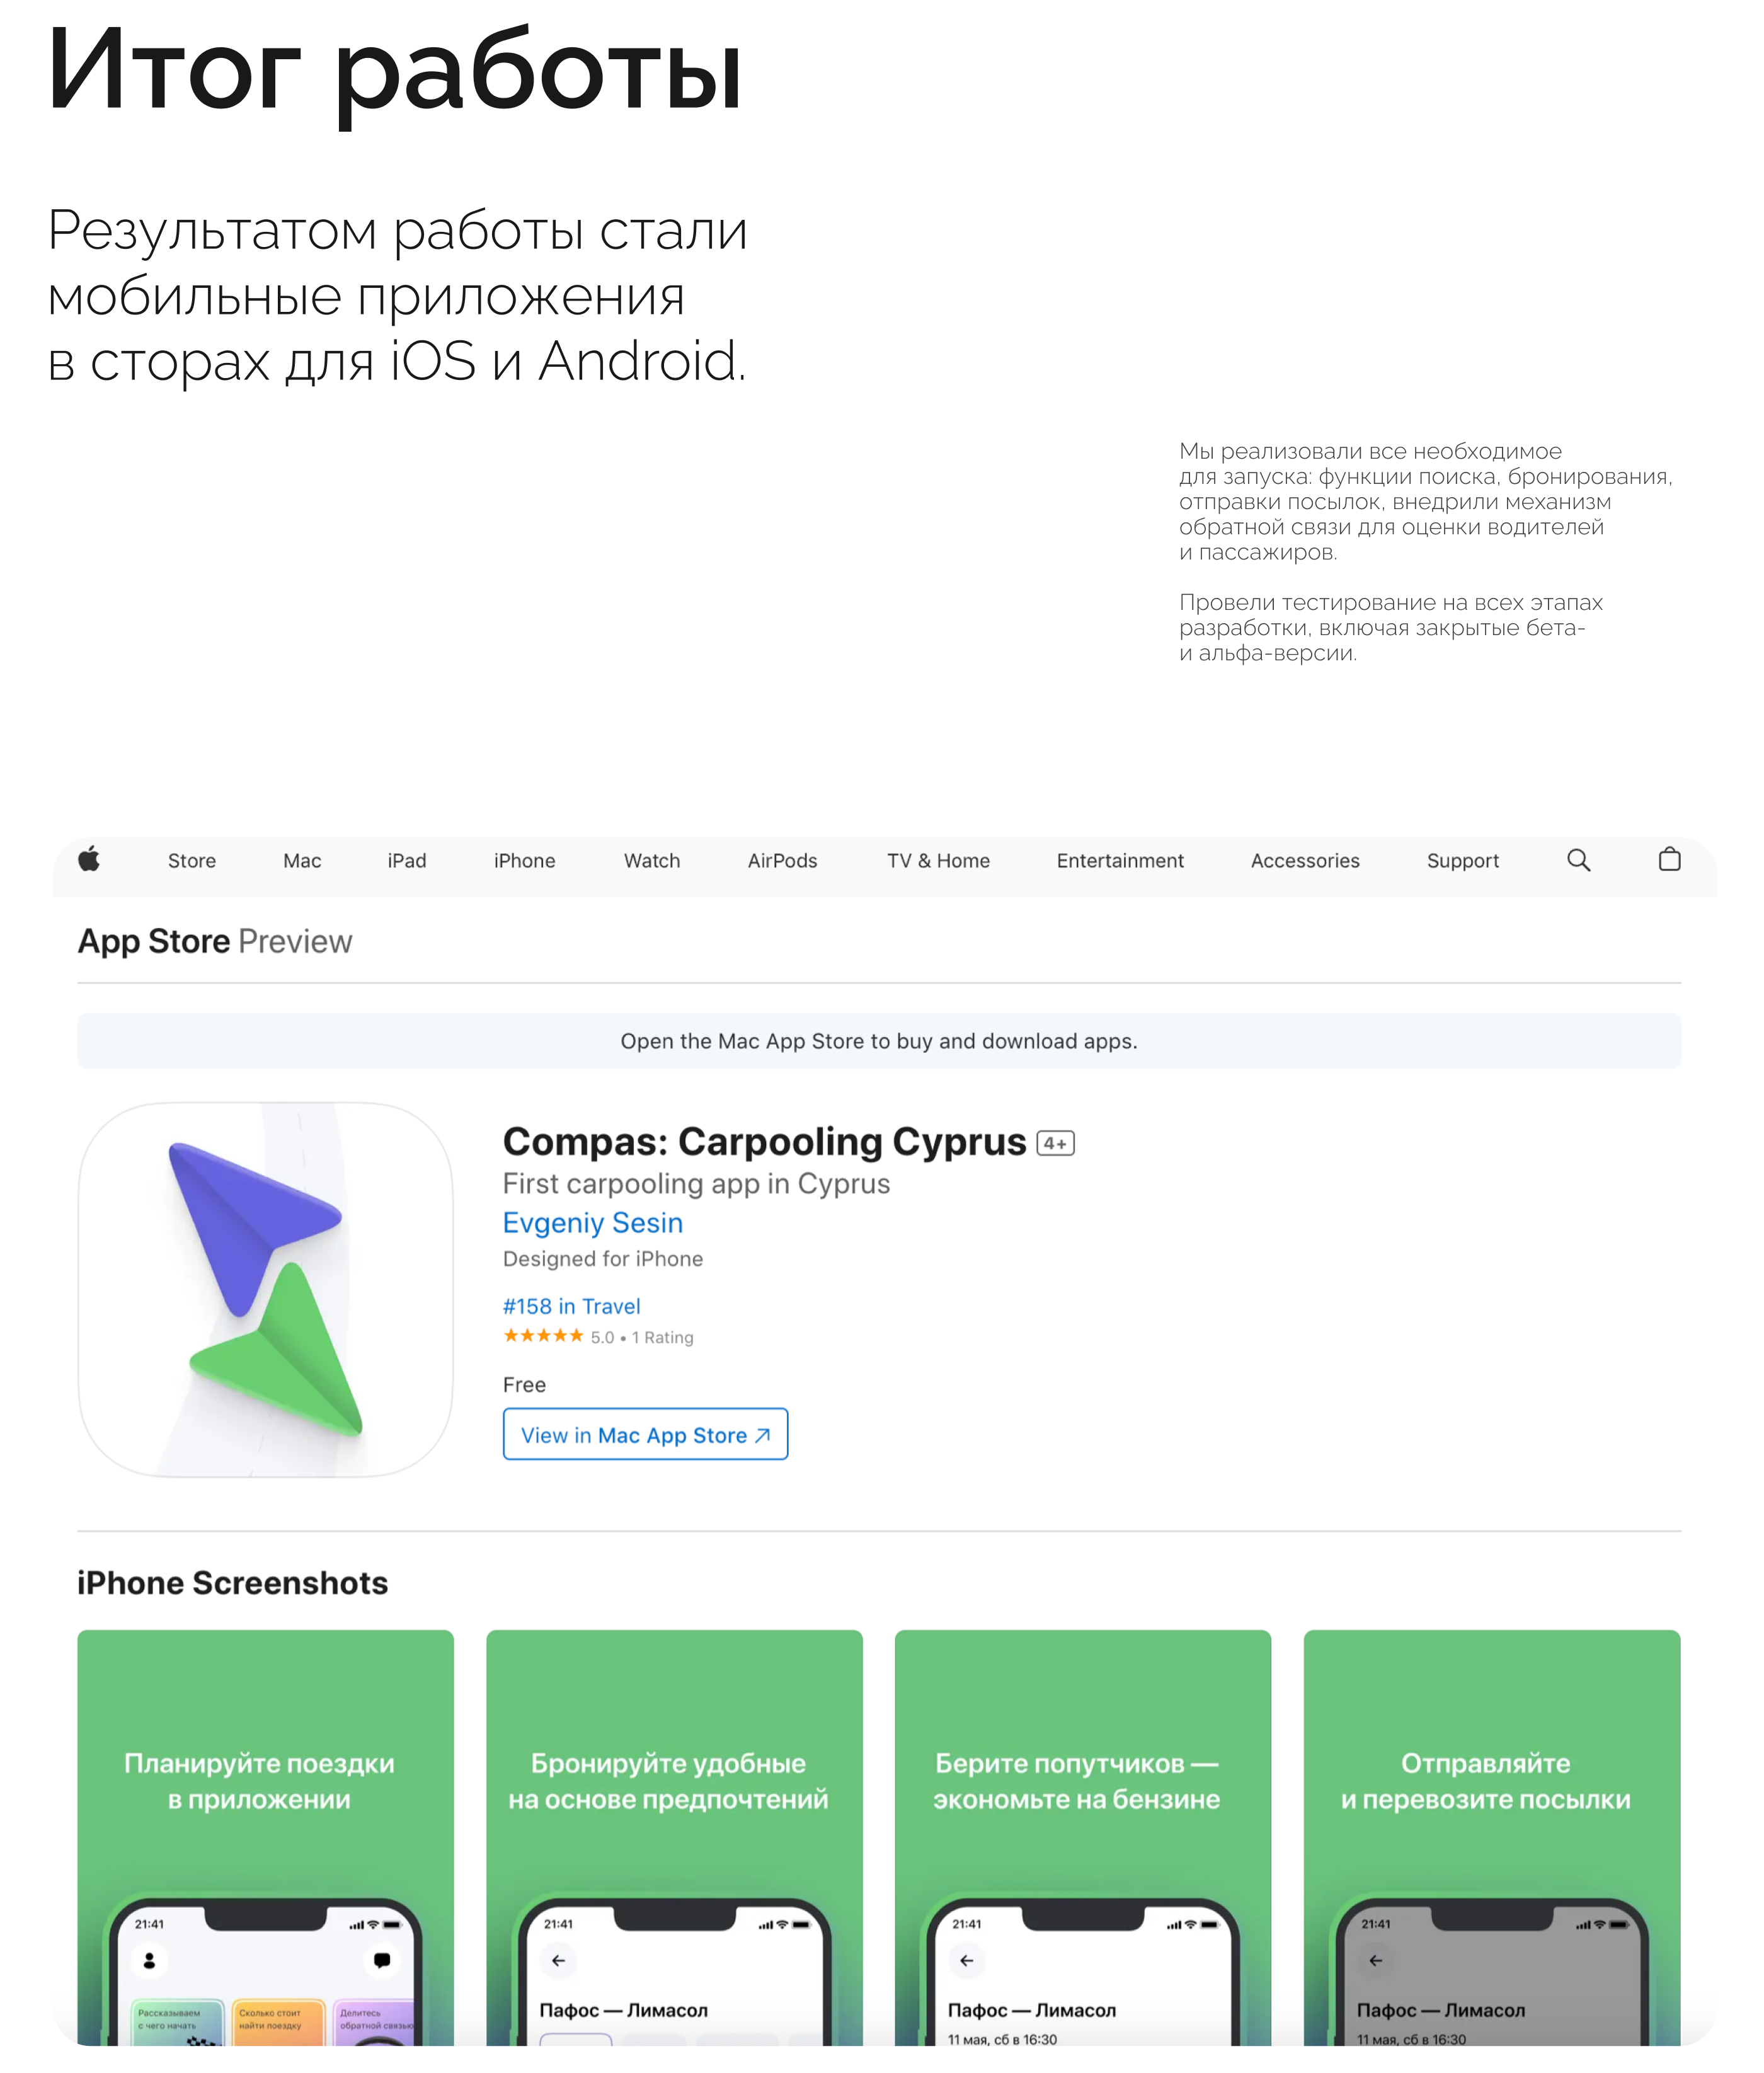Click the five-star rating icons
The height and width of the screenshot is (2073, 1764).
pyautogui.click(x=543, y=1336)
